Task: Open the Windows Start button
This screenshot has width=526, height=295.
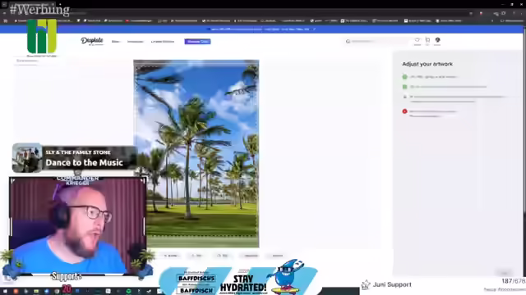Action: click(5, 292)
